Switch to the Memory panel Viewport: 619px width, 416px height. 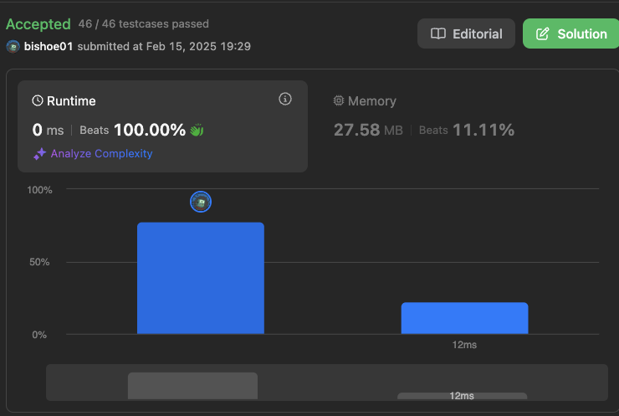pyautogui.click(x=424, y=119)
